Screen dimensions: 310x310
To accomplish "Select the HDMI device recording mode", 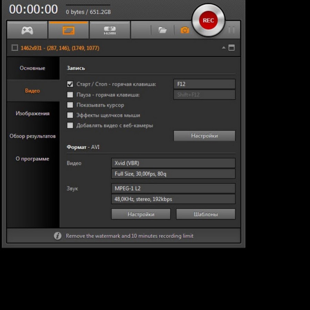I will point(110,30).
